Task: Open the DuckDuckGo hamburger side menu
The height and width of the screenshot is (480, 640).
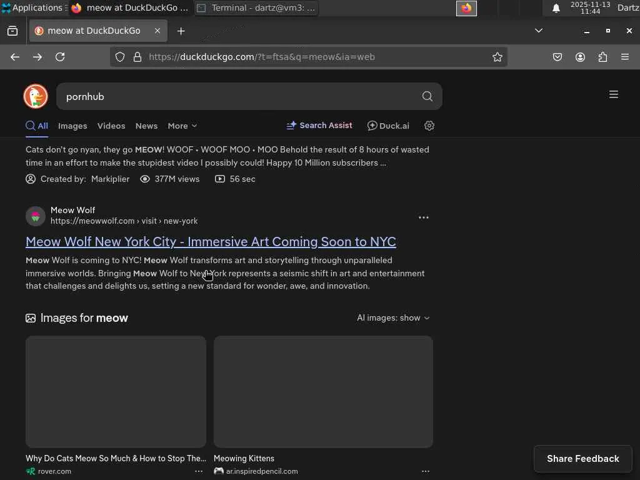Action: pyautogui.click(x=614, y=94)
